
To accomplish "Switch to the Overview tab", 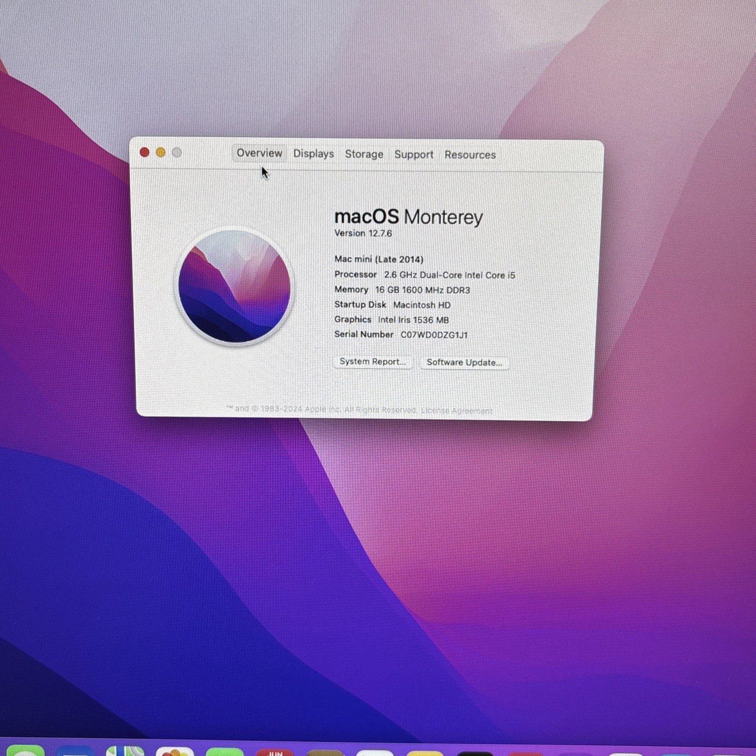I will tap(259, 153).
